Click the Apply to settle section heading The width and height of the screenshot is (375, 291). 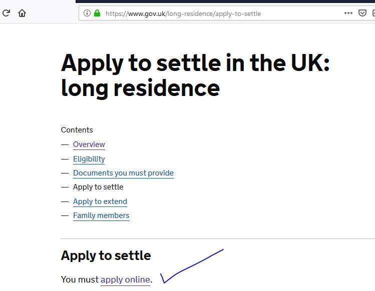(106, 255)
